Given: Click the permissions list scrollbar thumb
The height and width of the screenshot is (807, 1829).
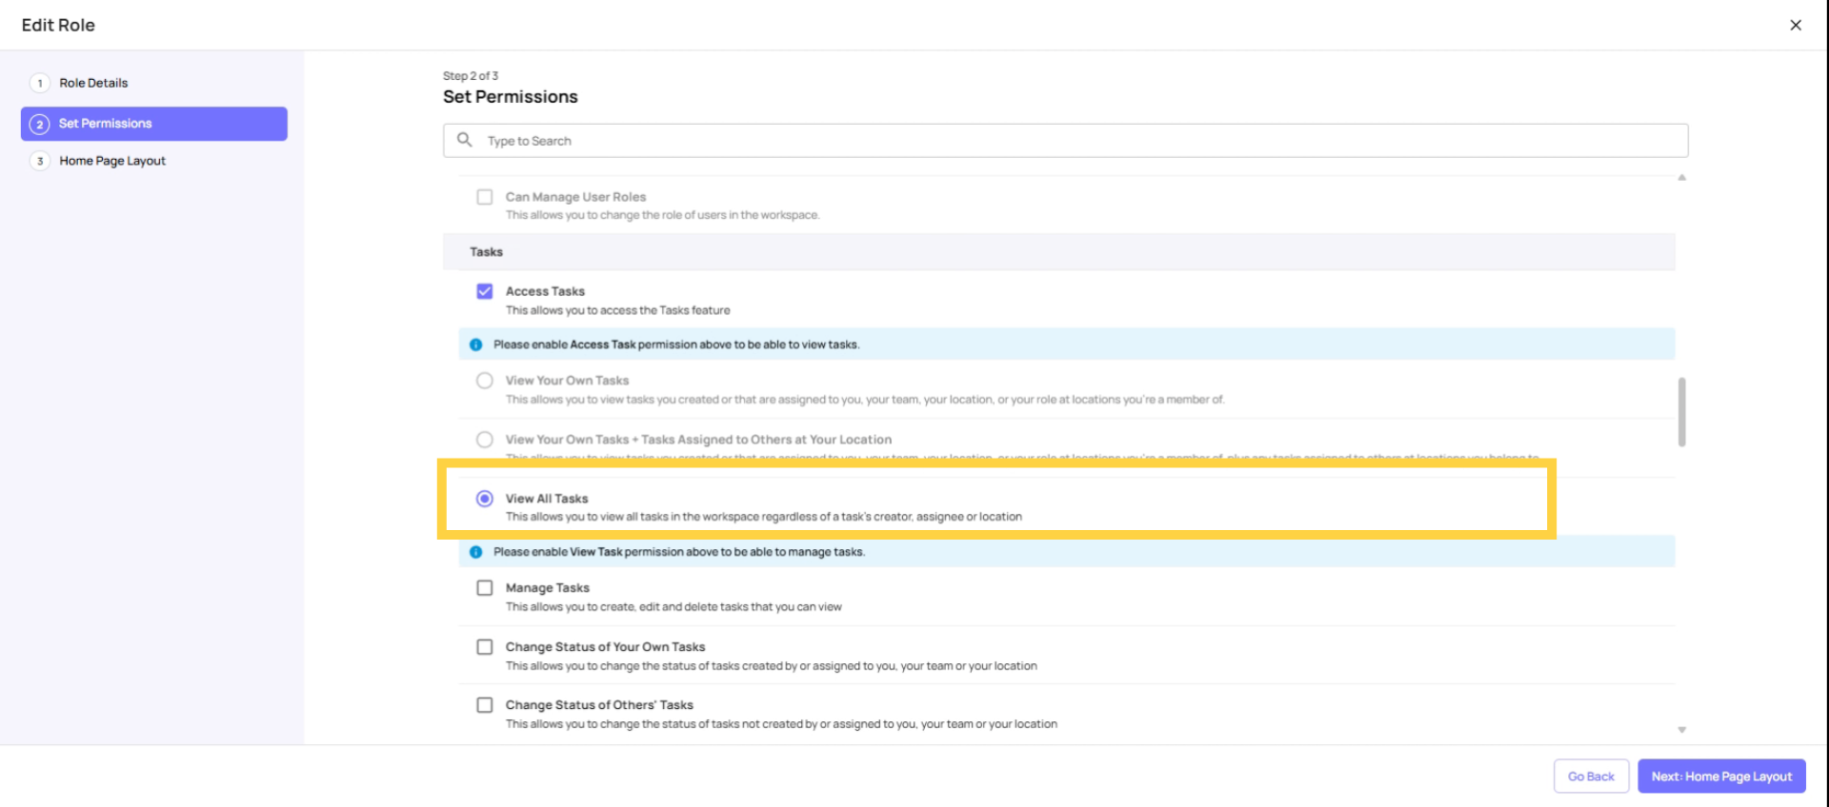Looking at the screenshot, I should pyautogui.click(x=1682, y=412).
